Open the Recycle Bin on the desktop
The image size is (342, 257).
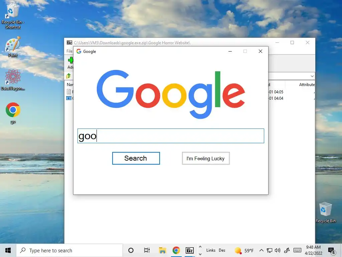click(x=325, y=212)
